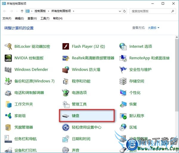This screenshot has height=153, width=179.
Task: Open the 管理工具 icon
Action: coord(66,104)
